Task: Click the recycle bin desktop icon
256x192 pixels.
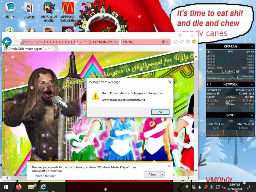Action: pos(9,30)
